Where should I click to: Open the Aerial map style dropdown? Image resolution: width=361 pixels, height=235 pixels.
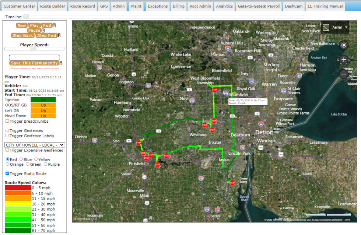[x=339, y=27]
